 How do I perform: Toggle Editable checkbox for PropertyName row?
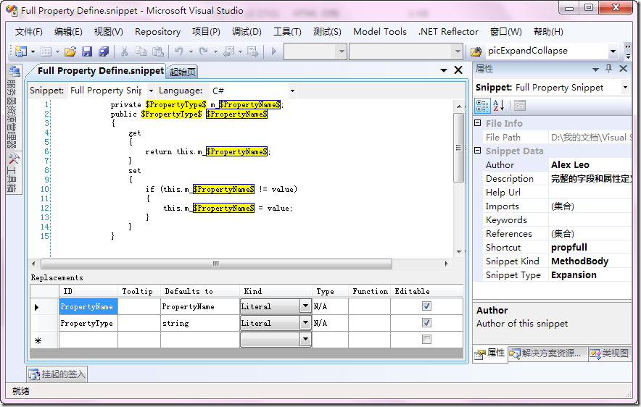point(426,306)
